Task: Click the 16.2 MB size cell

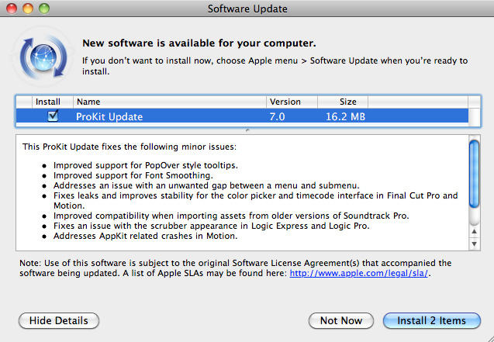Action: click(x=345, y=117)
